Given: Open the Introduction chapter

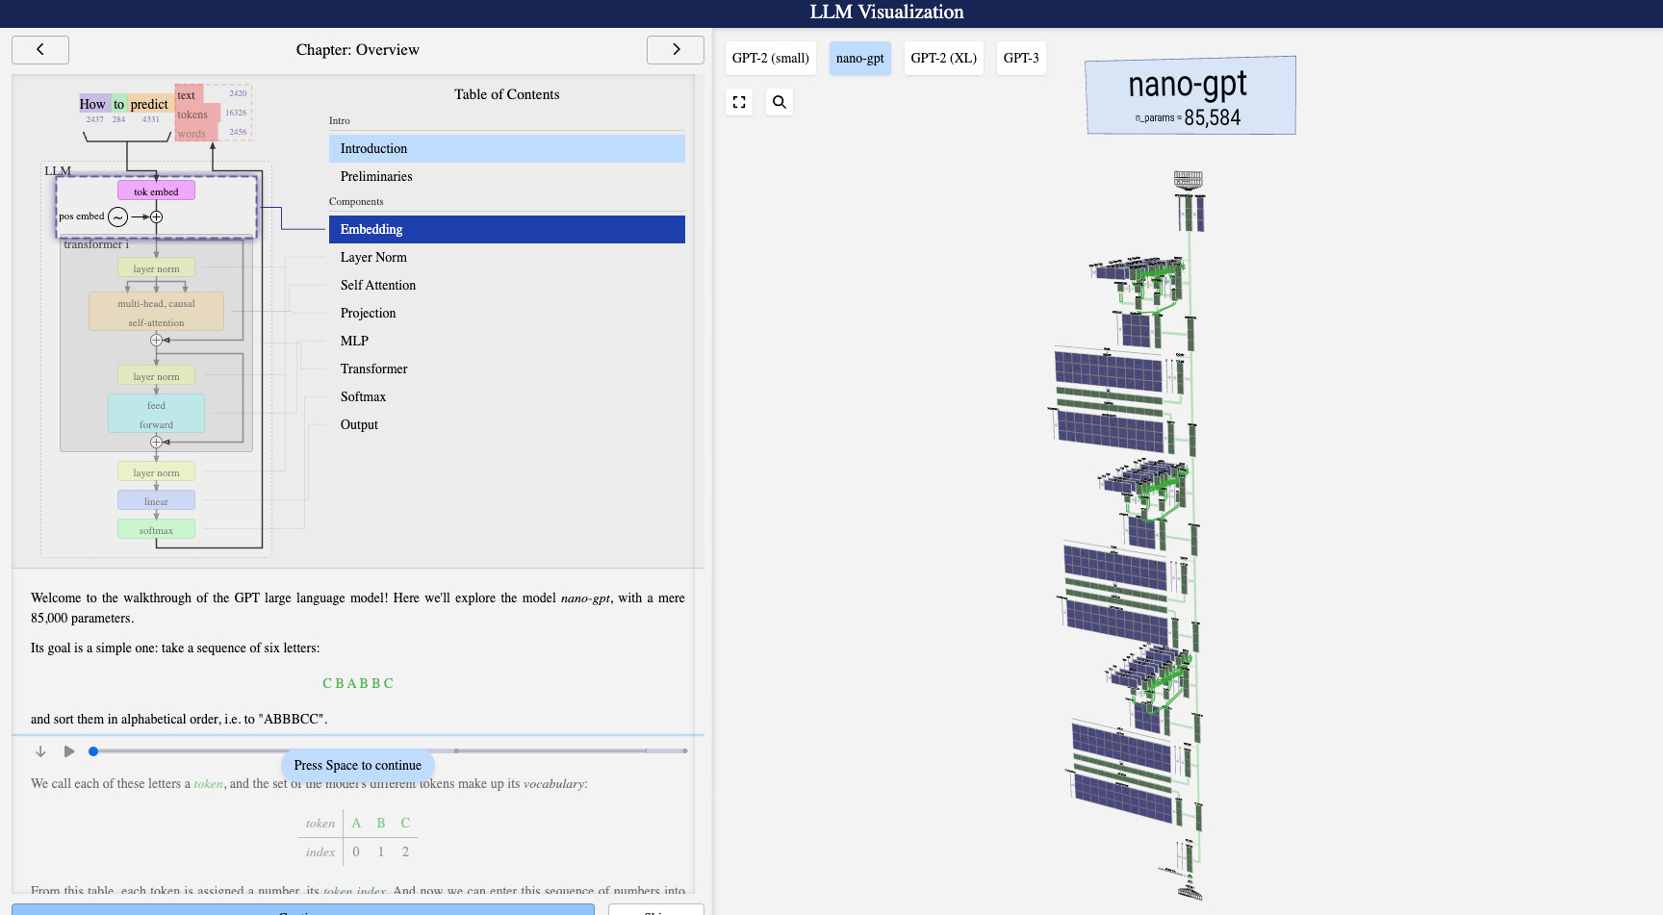Looking at the screenshot, I should pyautogui.click(x=507, y=148).
